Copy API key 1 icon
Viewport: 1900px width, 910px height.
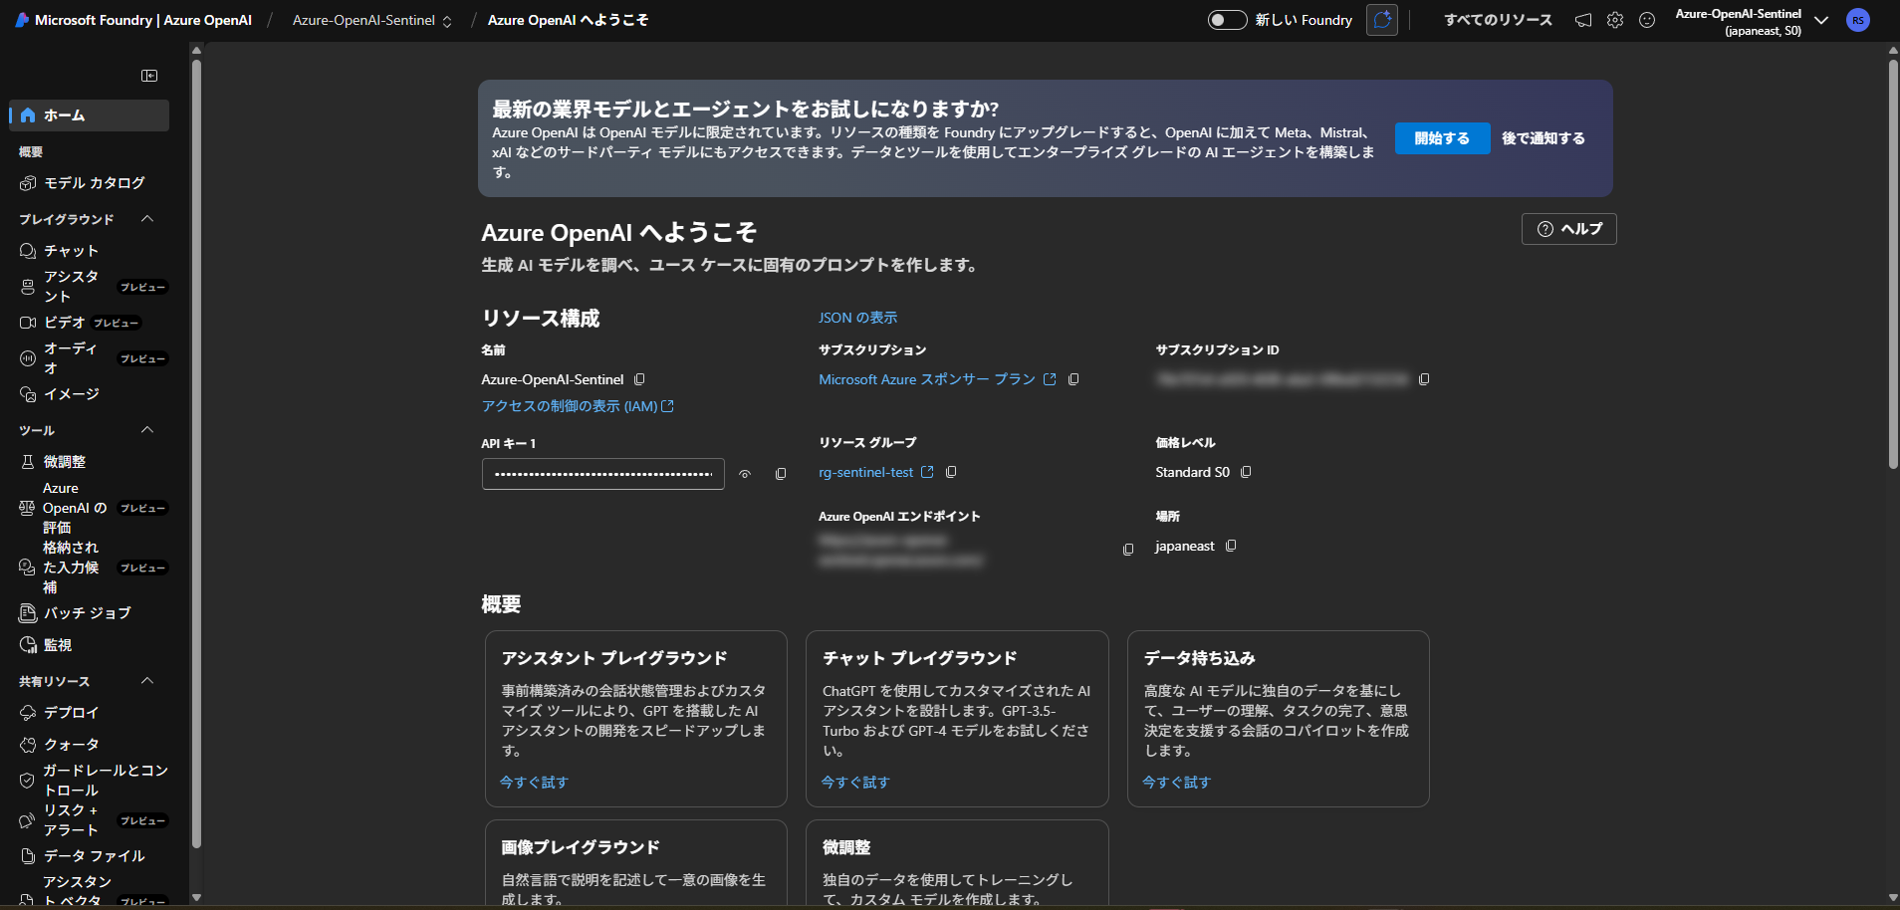coord(781,474)
